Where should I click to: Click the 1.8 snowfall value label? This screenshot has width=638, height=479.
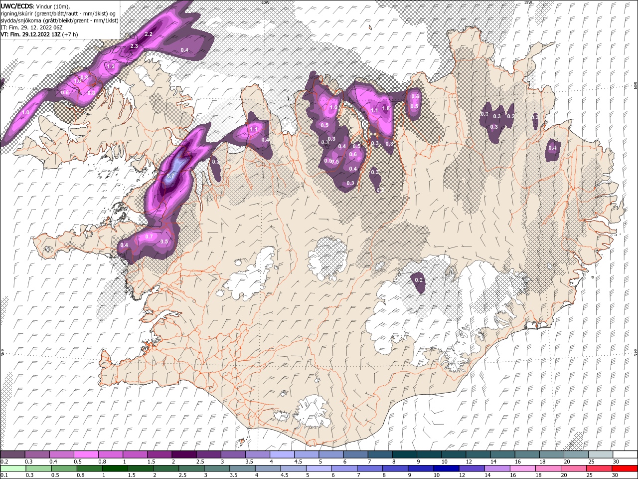click(385, 108)
